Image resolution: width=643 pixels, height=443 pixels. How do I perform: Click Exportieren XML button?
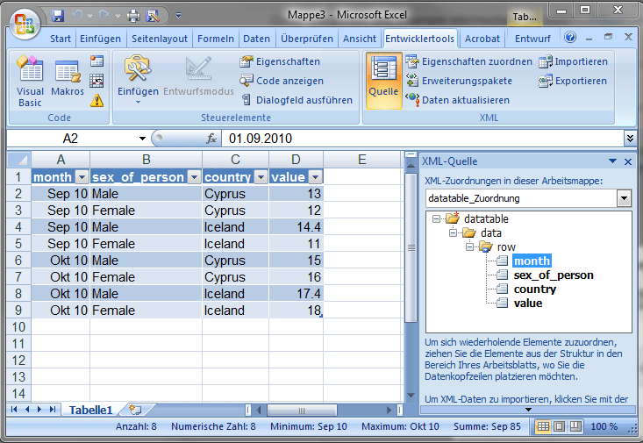(573, 81)
